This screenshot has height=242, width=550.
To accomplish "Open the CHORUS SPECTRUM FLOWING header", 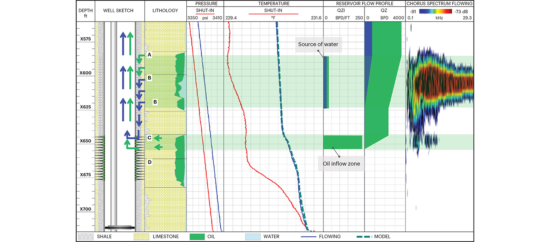I will click(x=439, y=4).
